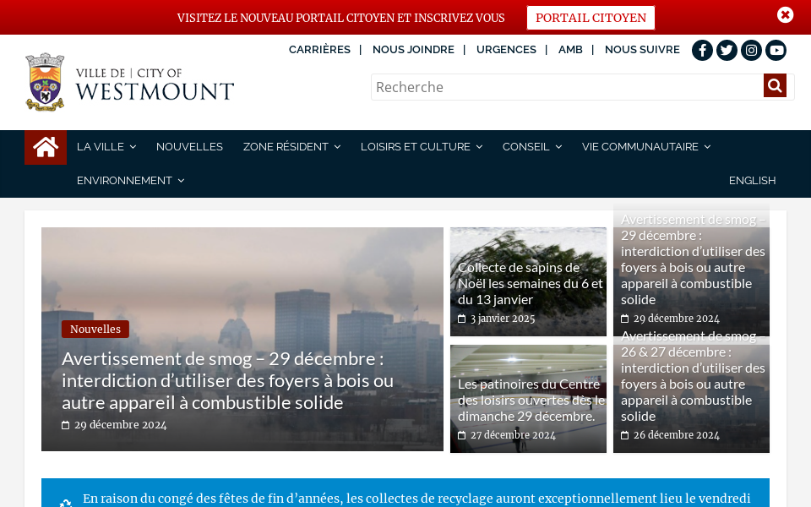811x507 pixels.
Task: Click the home icon in the navigation bar
Action: (x=45, y=147)
